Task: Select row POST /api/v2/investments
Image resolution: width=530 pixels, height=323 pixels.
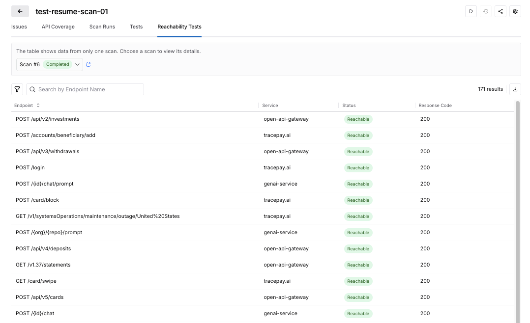Action: (263, 119)
